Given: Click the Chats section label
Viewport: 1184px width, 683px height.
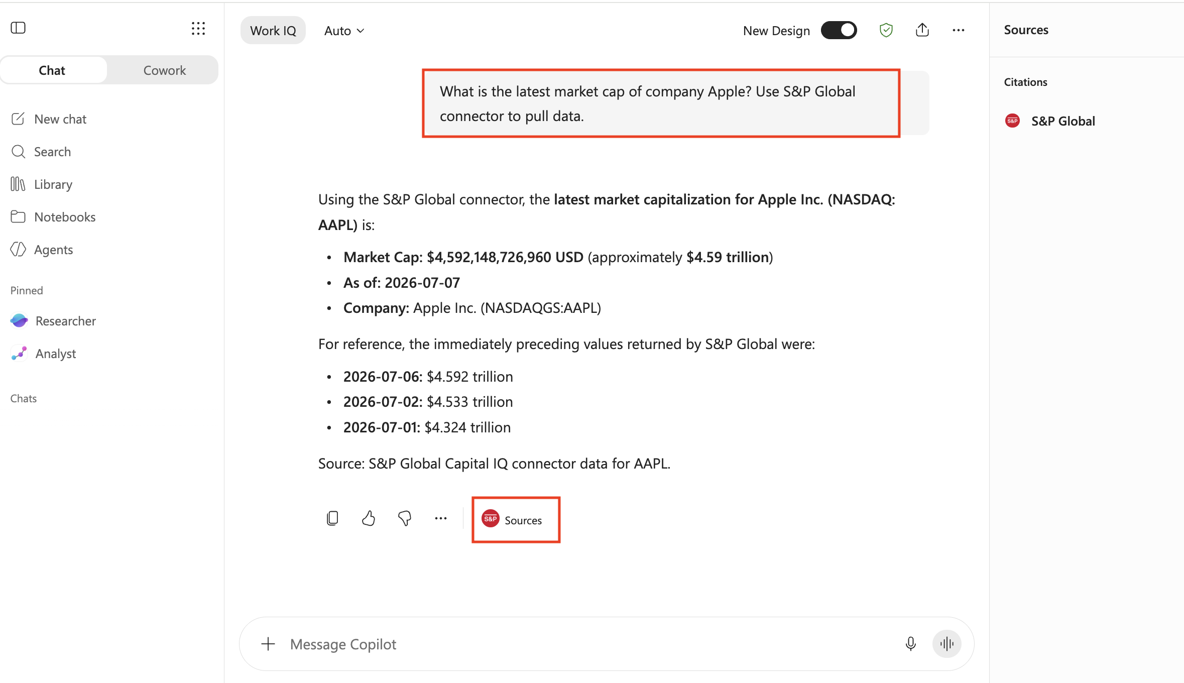Looking at the screenshot, I should click(24, 398).
